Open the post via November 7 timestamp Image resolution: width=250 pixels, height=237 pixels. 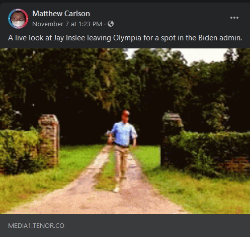(x=67, y=24)
